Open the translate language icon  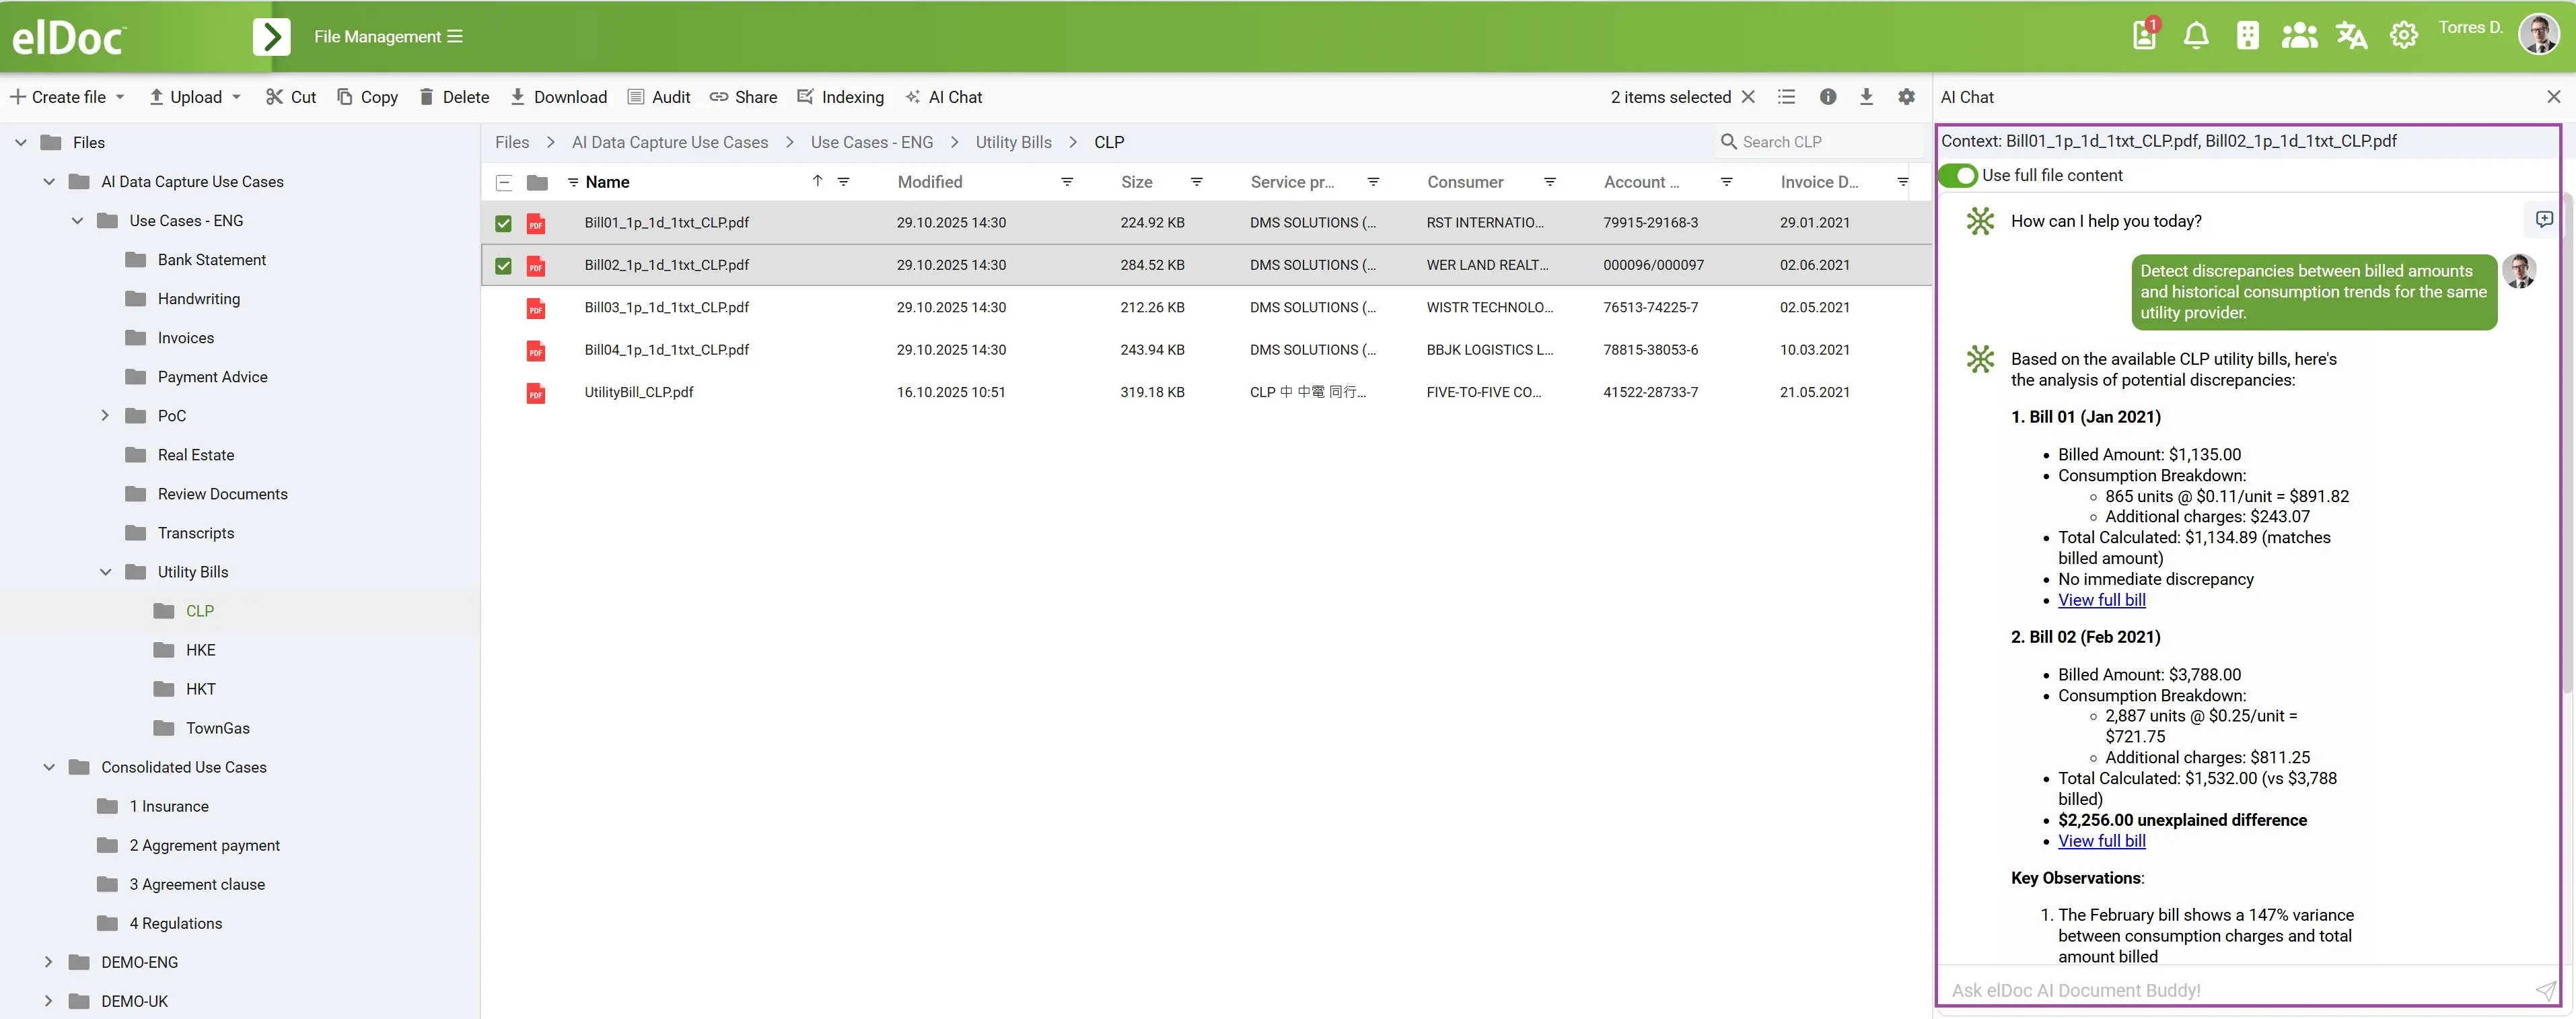coord(2351,36)
